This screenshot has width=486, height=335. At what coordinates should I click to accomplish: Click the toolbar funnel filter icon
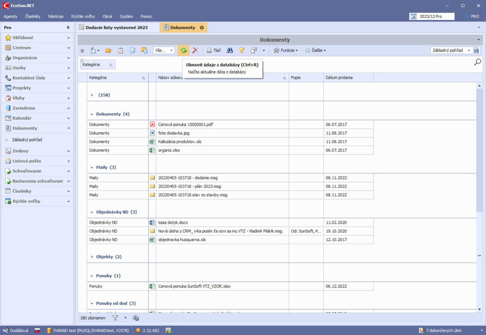[241, 50]
